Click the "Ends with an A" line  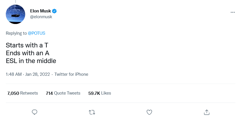click(x=28, y=53)
